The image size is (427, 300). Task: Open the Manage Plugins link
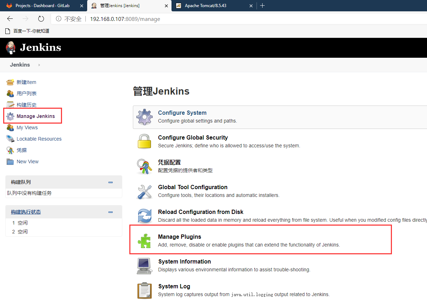pyautogui.click(x=179, y=237)
